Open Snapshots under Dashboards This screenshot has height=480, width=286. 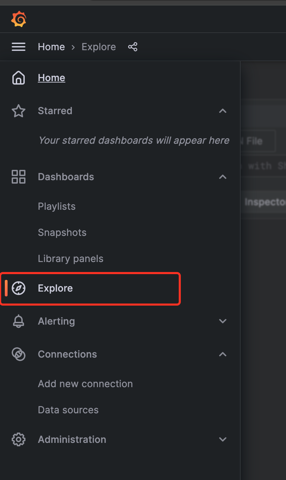coord(62,232)
